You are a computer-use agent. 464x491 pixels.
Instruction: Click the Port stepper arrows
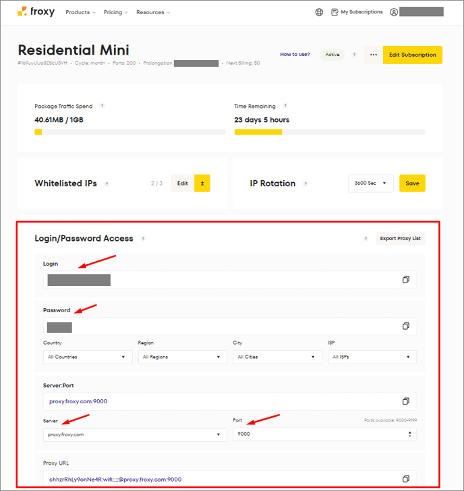click(x=409, y=434)
